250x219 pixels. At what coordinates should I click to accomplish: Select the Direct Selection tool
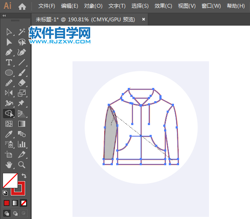pos(9,42)
